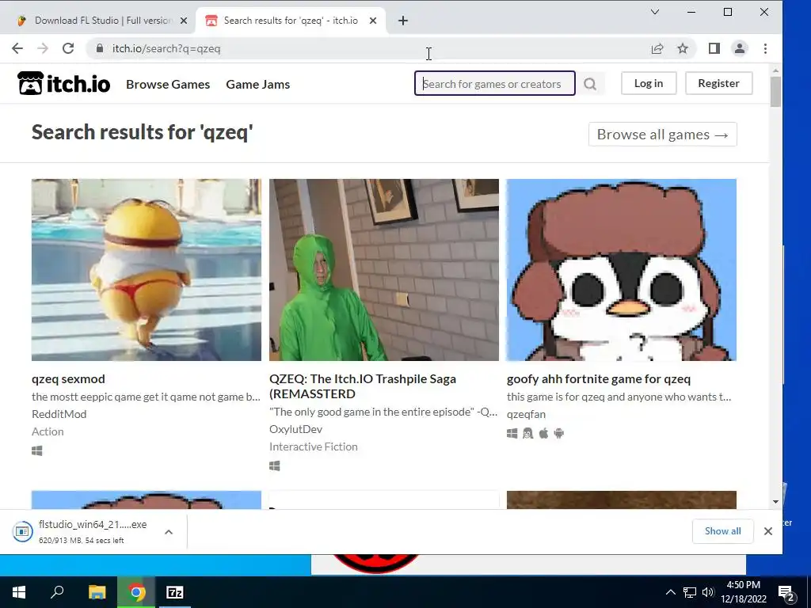Viewport: 811px width, 608px height.
Task: Close the Download FL Studio tab
Action: click(x=184, y=21)
